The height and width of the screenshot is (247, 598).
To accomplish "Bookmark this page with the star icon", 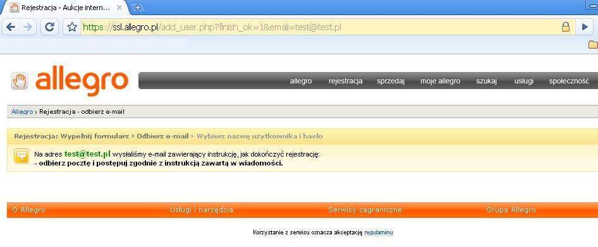I will click(x=71, y=27).
